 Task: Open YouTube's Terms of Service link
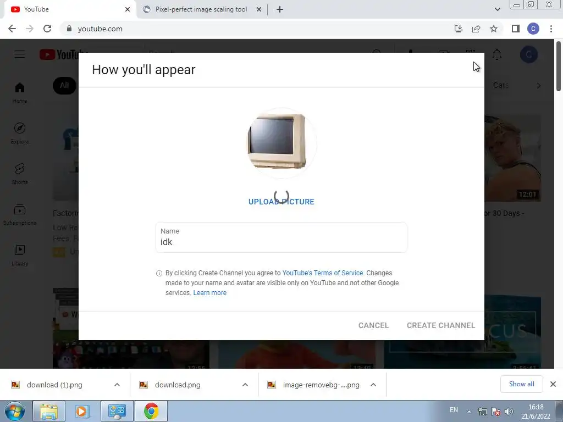(x=322, y=273)
